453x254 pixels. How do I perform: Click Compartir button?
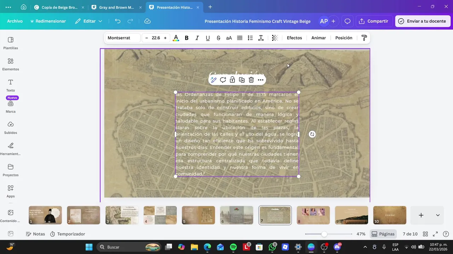click(x=374, y=21)
